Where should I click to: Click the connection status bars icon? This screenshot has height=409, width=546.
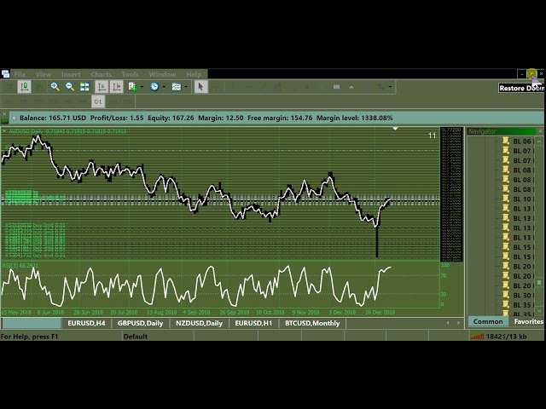click(x=476, y=337)
